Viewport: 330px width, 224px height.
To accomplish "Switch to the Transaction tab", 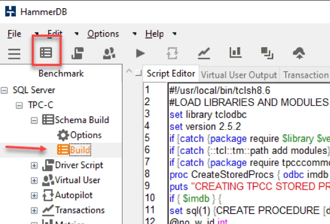I will click(305, 75).
